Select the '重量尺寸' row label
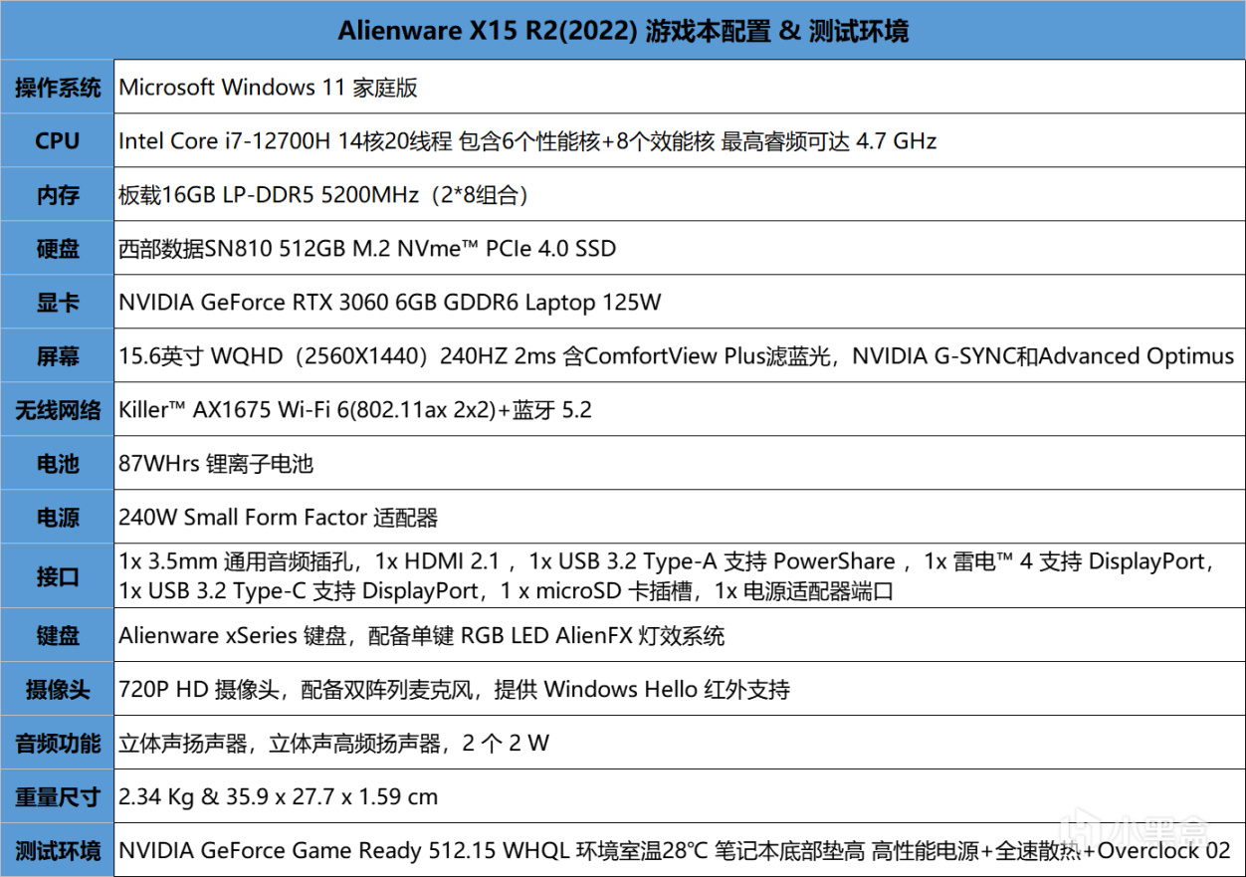This screenshot has height=877, width=1246. [x=57, y=796]
